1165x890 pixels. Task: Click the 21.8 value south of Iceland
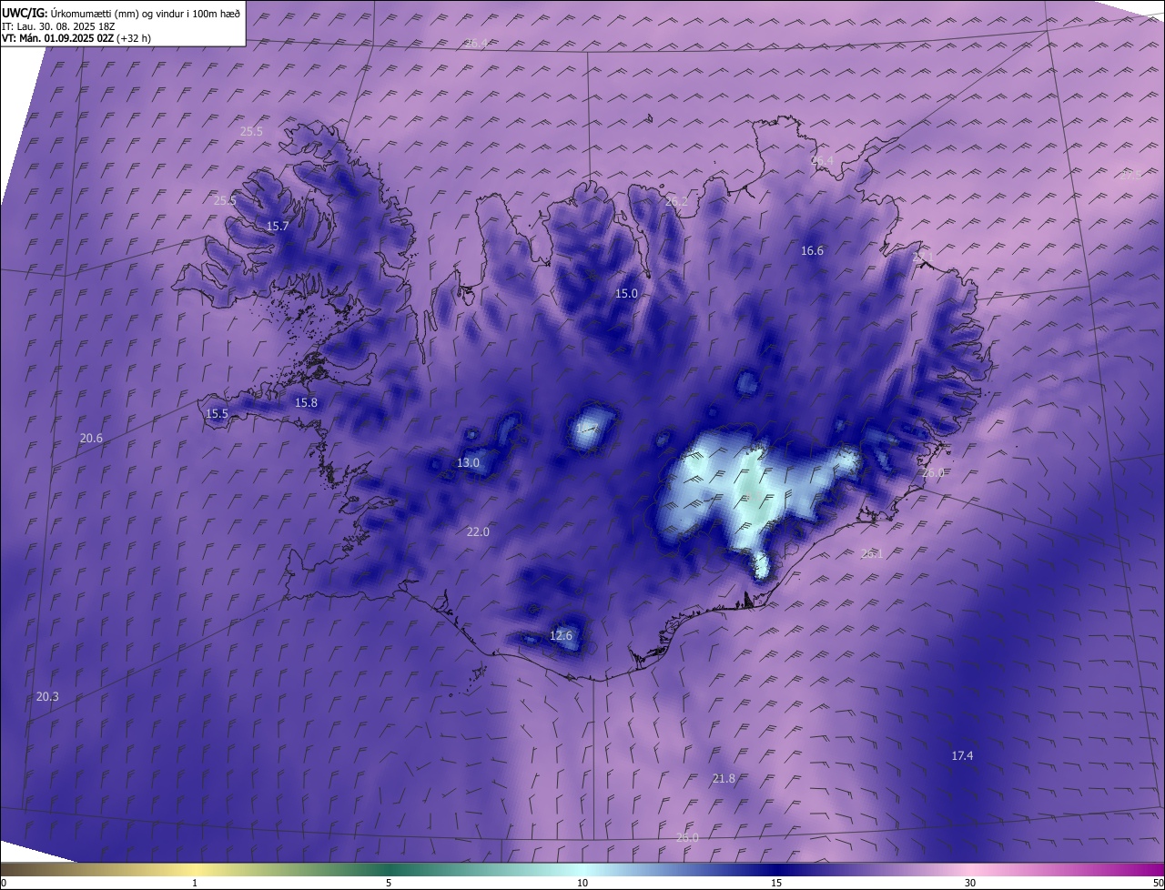tap(724, 778)
